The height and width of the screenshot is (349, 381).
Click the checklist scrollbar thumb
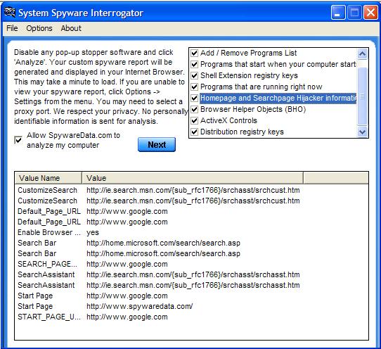(362, 96)
